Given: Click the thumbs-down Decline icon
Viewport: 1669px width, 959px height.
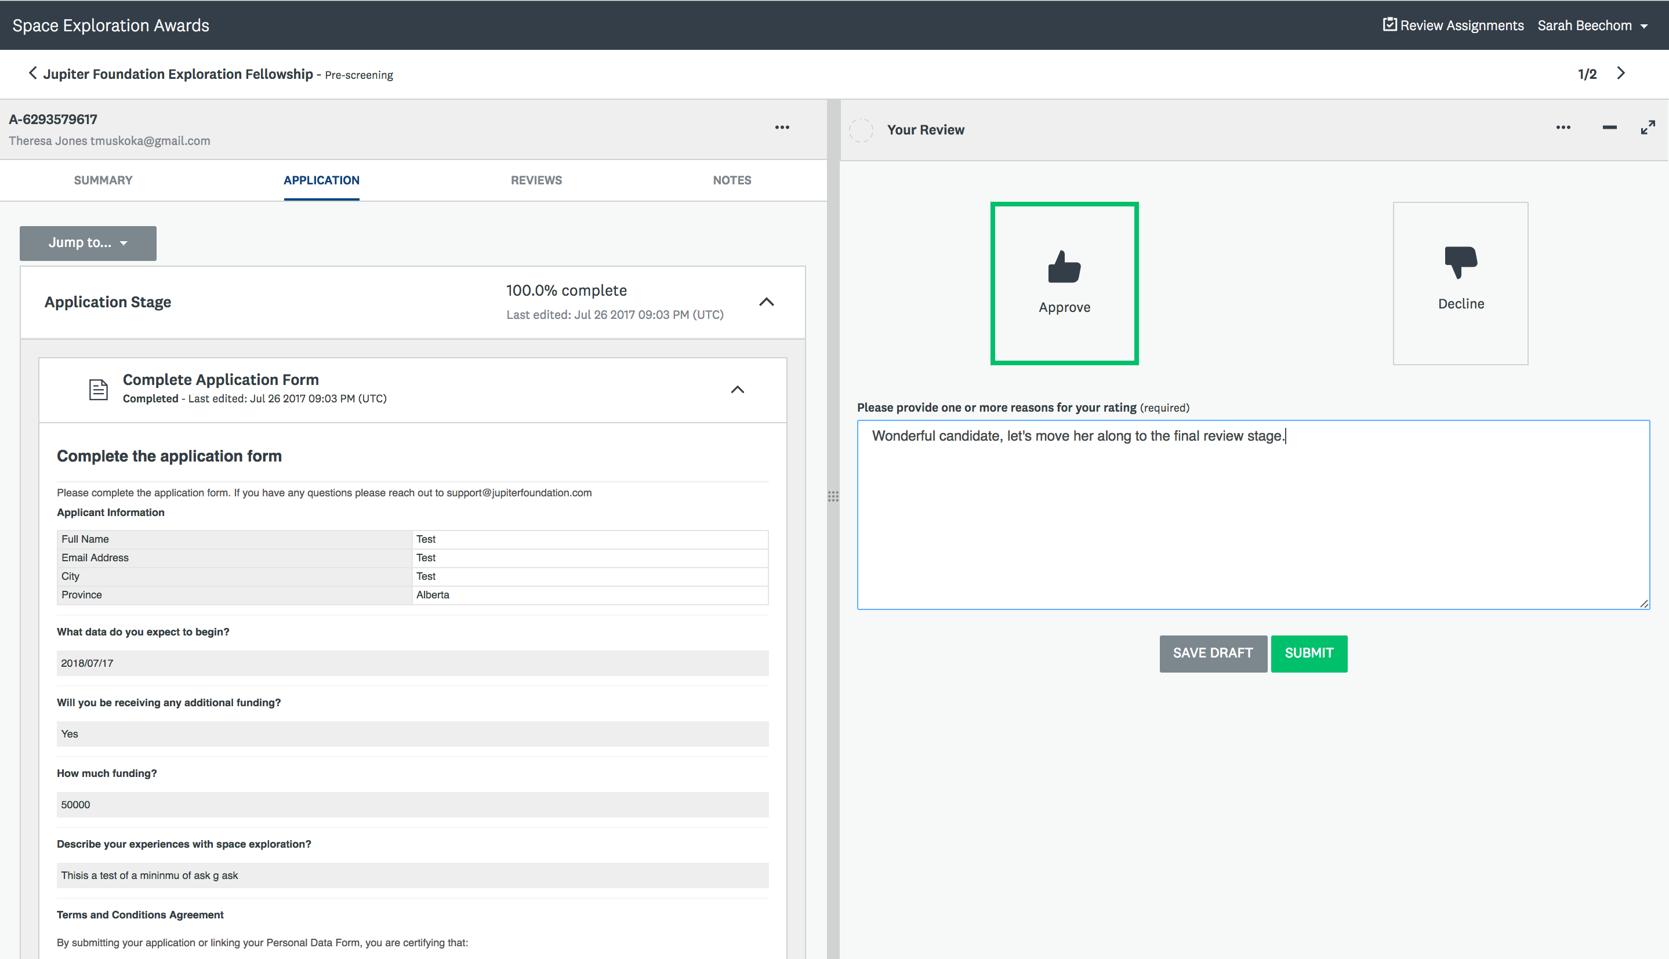Looking at the screenshot, I should 1460,262.
